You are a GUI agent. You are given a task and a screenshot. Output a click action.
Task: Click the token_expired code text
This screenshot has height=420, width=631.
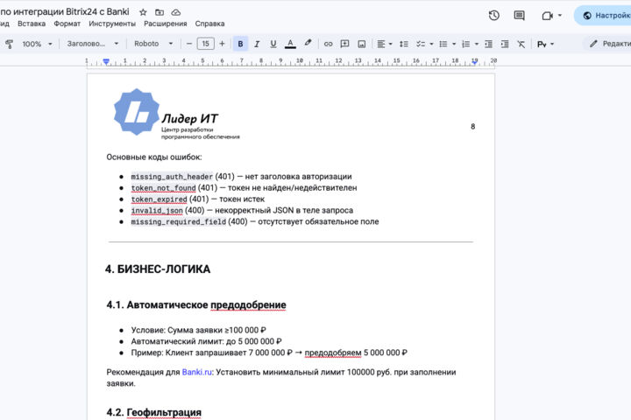point(159,199)
